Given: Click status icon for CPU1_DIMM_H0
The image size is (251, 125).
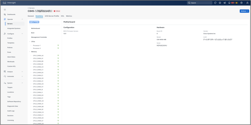Looking at the screenshot, I should (x=58, y=84).
